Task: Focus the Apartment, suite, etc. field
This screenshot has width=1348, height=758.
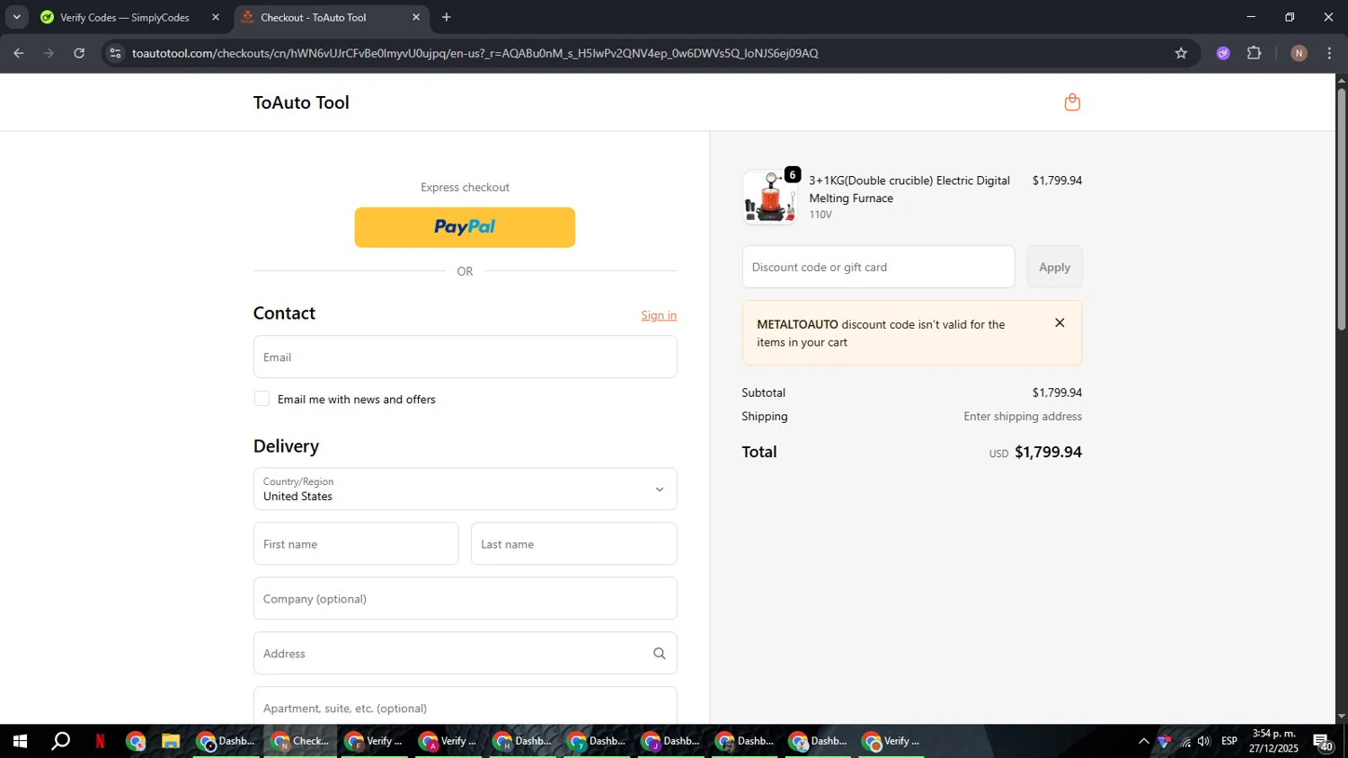Action: [465, 706]
